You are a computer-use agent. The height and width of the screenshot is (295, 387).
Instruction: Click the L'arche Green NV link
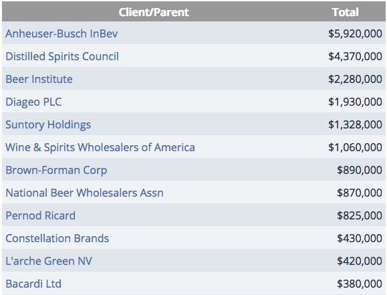[49, 261]
